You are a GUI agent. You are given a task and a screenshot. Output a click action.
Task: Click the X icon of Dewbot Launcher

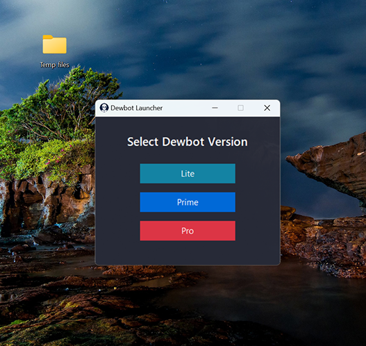pos(267,108)
